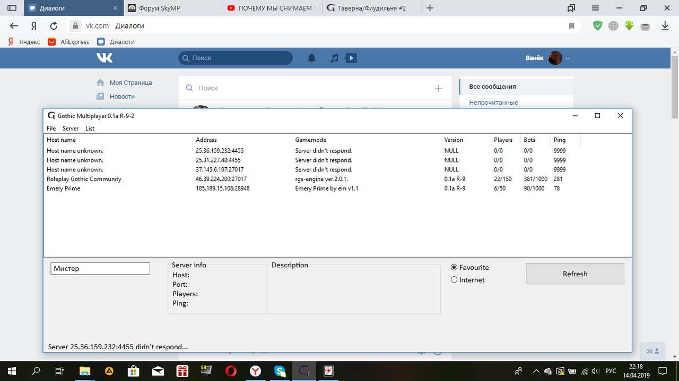
Task: Click the browser back arrow
Action: coord(14,26)
